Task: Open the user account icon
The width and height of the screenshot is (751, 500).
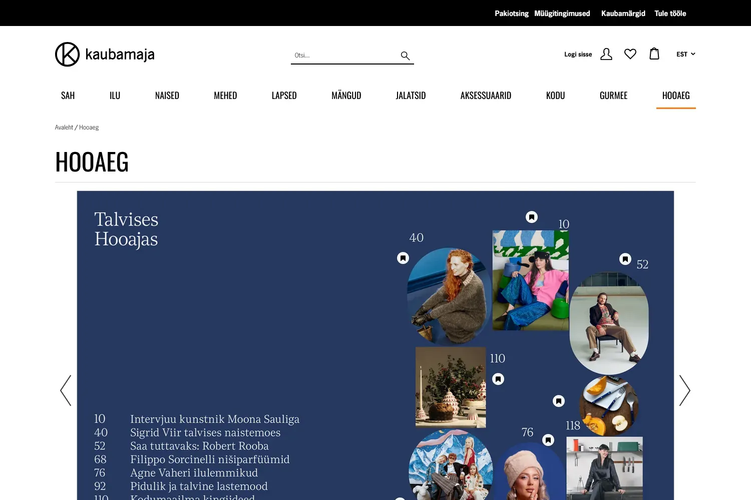Action: (606, 54)
